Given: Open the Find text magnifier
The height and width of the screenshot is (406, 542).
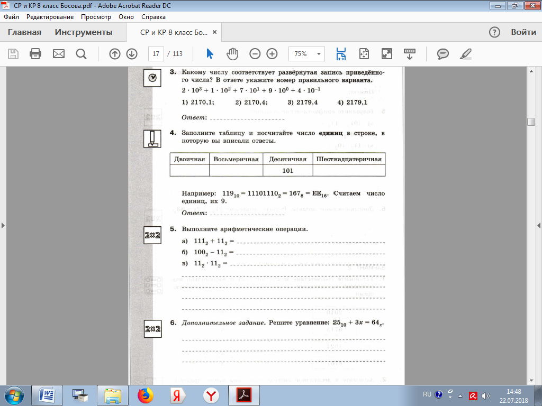Looking at the screenshot, I should [x=81, y=54].
